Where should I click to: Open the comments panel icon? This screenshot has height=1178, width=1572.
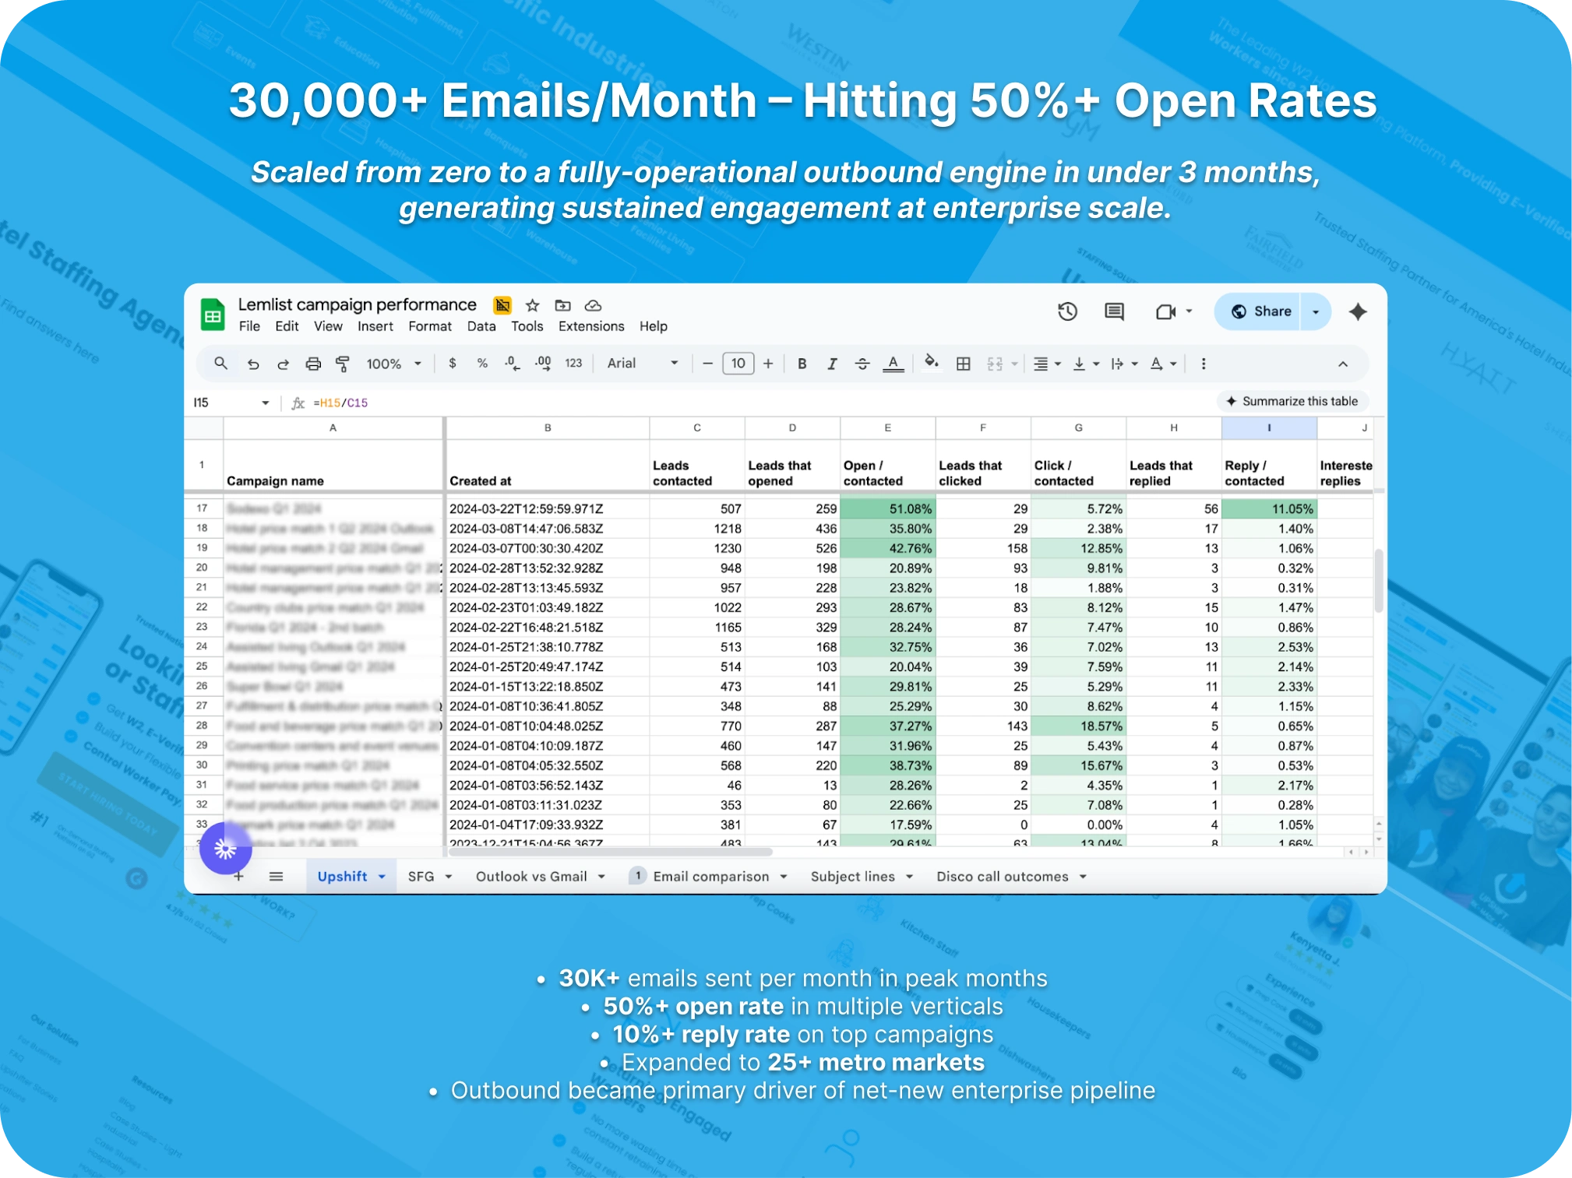1114,311
